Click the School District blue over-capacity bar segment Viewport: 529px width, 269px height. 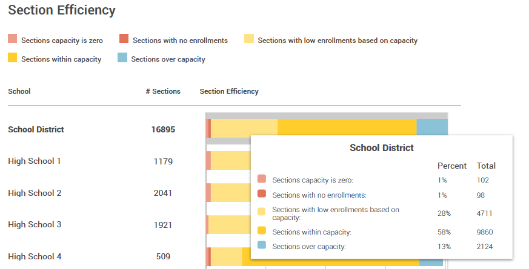[x=432, y=127]
